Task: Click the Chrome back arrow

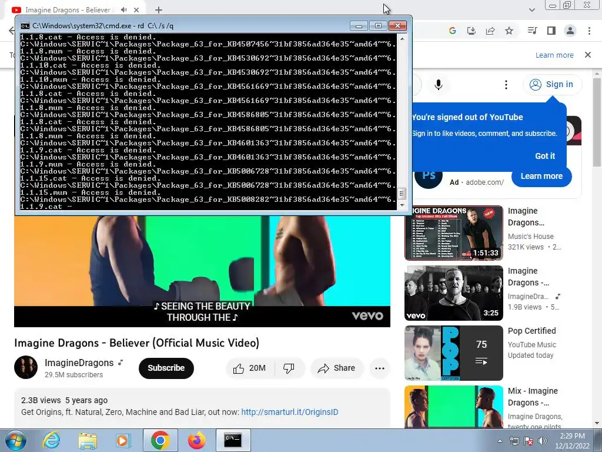Action: tap(12, 31)
